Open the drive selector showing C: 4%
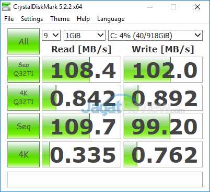Viewport: 210px width, 192px height. tap(155, 36)
